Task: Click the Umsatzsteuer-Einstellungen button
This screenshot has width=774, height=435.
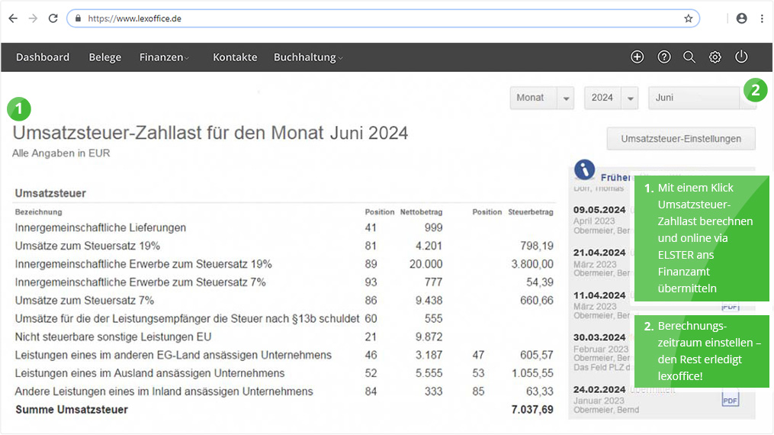Action: 681,139
